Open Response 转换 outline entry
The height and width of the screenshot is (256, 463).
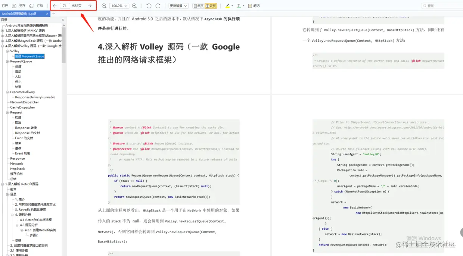pyautogui.click(x=26, y=128)
